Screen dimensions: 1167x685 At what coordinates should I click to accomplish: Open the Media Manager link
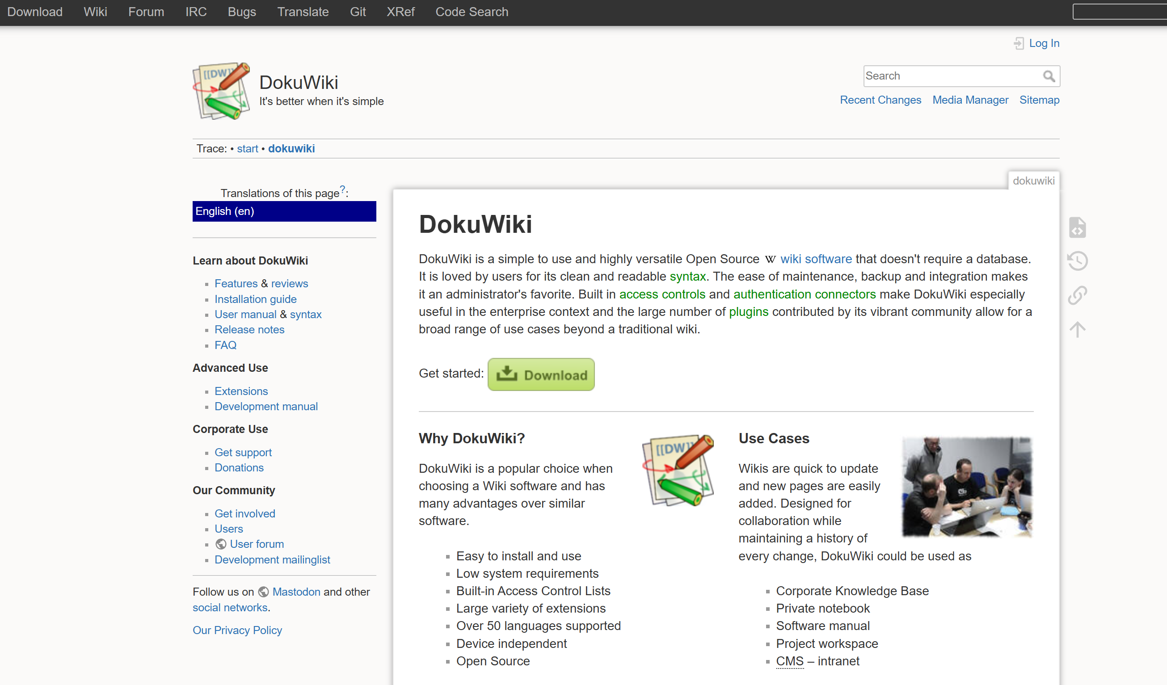(970, 100)
